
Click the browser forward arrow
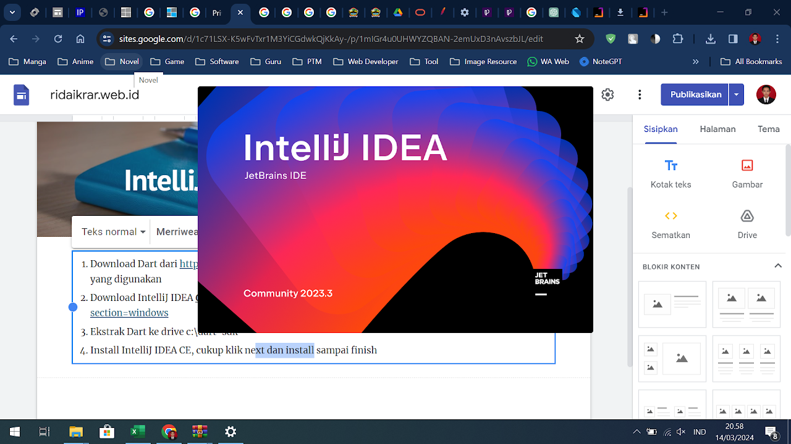pyautogui.click(x=36, y=39)
